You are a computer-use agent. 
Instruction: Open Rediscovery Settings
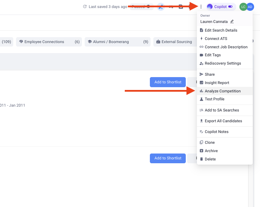click(225, 63)
